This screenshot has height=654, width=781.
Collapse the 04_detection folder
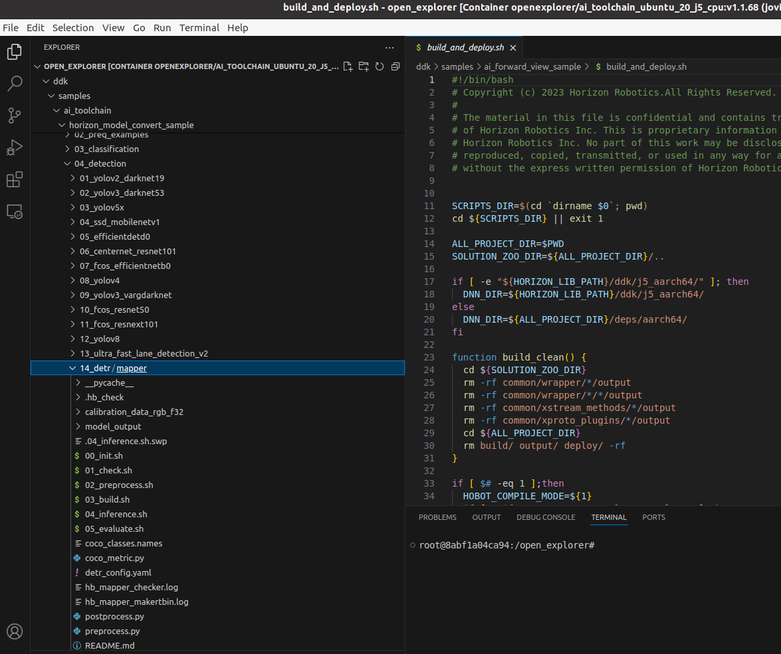click(x=100, y=163)
